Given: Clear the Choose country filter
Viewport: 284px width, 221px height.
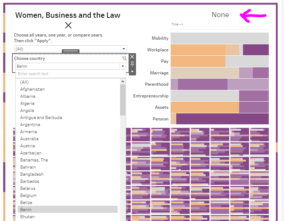Looking at the screenshot, I should click(124, 58).
